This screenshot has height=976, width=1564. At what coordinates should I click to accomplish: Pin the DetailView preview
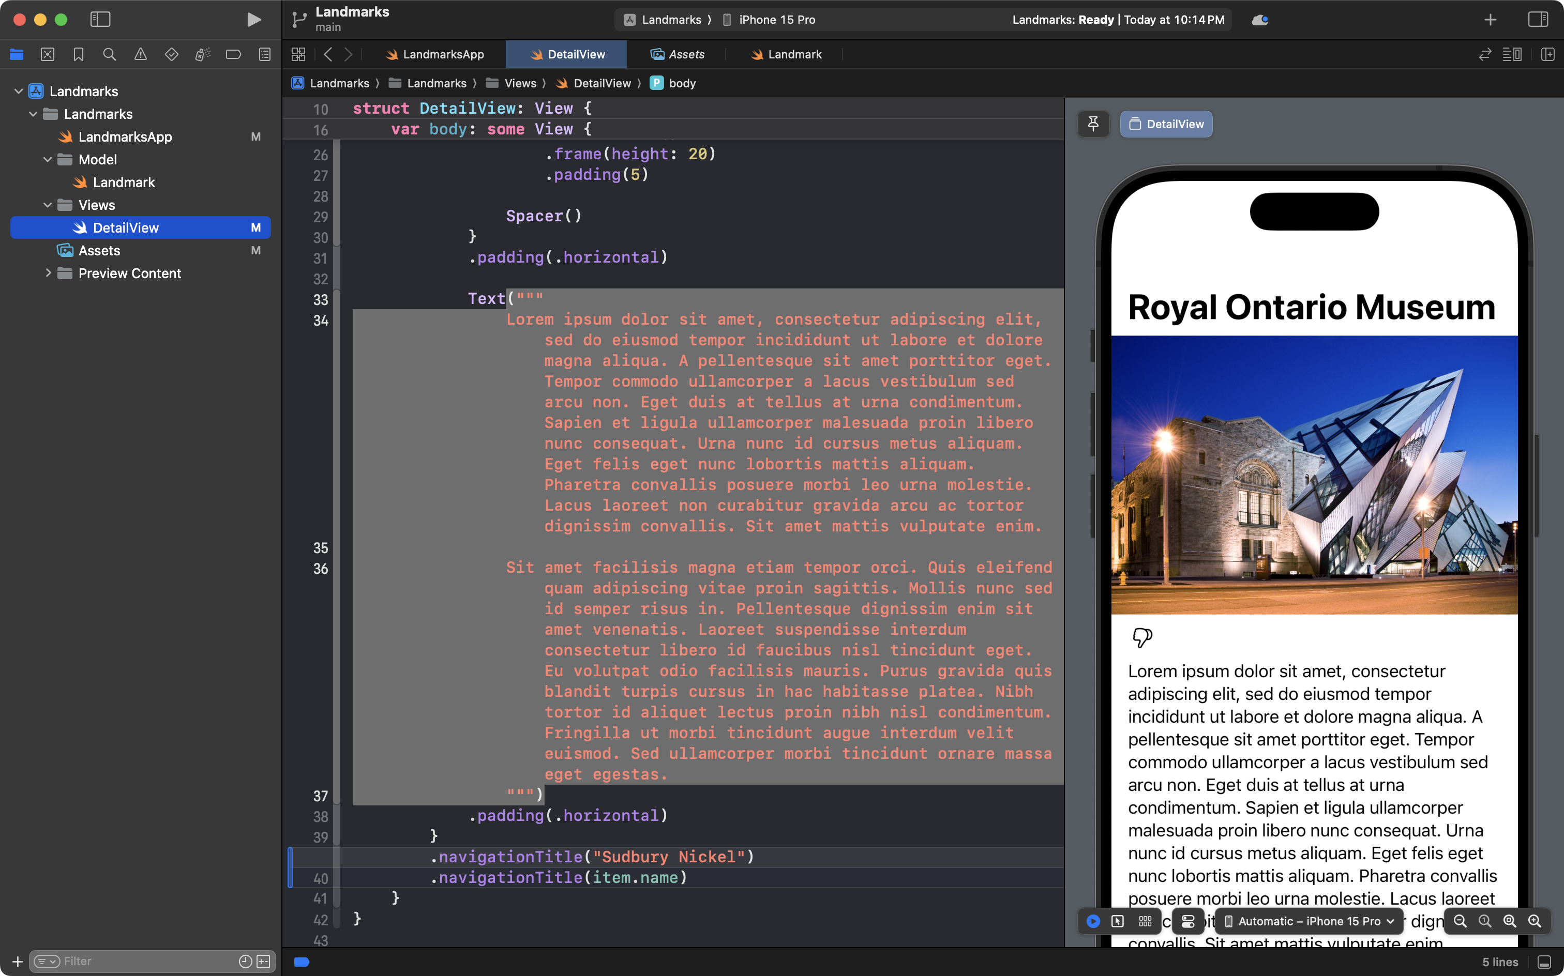coord(1093,124)
